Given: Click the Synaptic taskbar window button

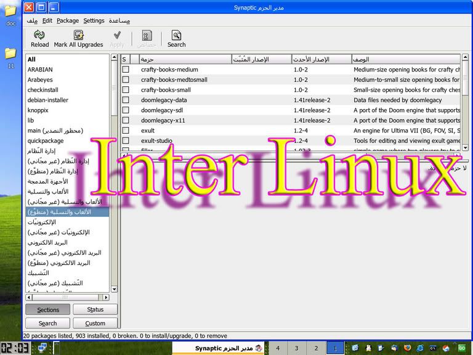Looking at the screenshot, I should tap(219, 348).
